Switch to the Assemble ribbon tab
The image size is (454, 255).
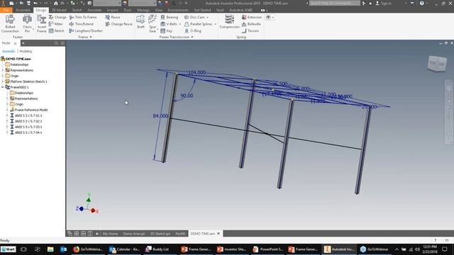pos(23,10)
